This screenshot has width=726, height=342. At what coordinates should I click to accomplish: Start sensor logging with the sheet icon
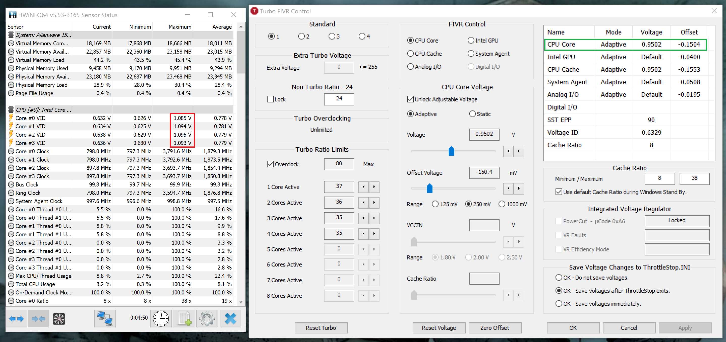[184, 318]
